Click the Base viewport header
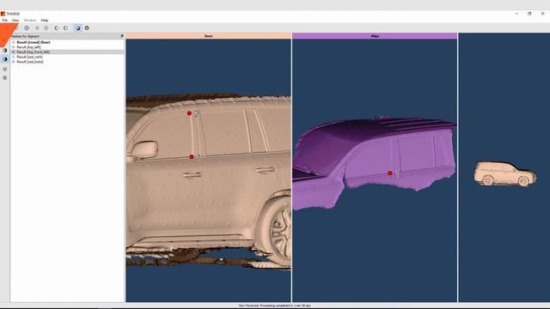 click(208, 36)
